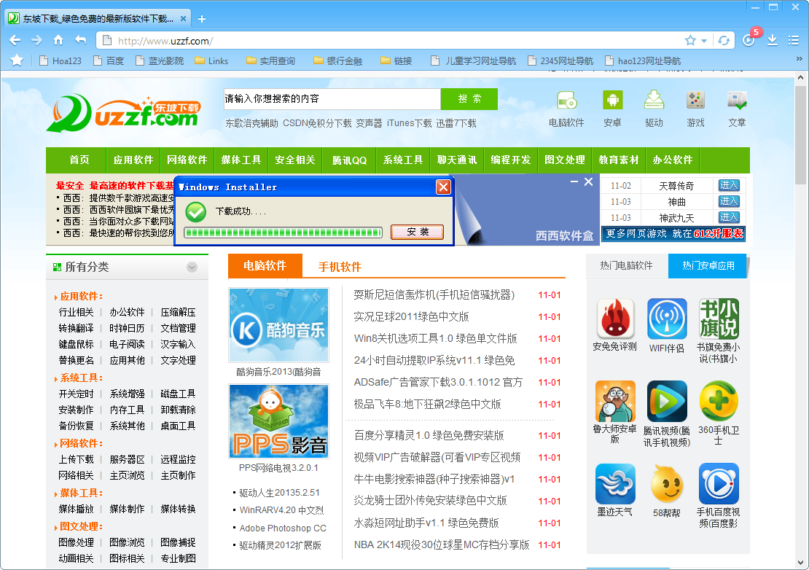Open a new tab with the plus button
The height and width of the screenshot is (570, 809).
tap(202, 19)
